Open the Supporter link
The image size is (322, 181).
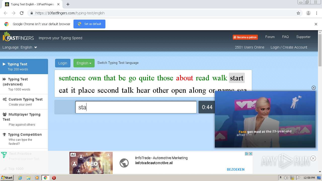(303, 37)
